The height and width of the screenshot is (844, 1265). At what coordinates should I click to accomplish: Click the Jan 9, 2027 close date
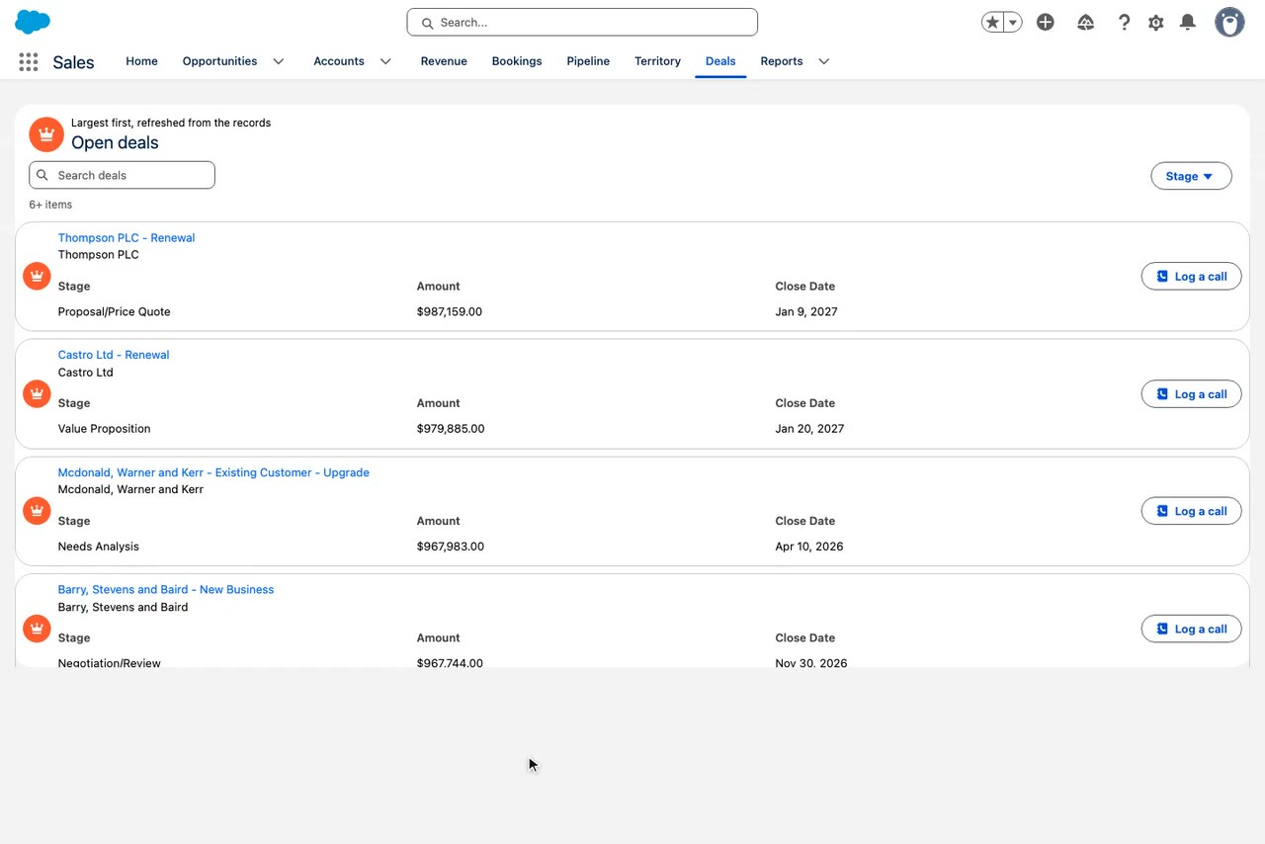806,311
